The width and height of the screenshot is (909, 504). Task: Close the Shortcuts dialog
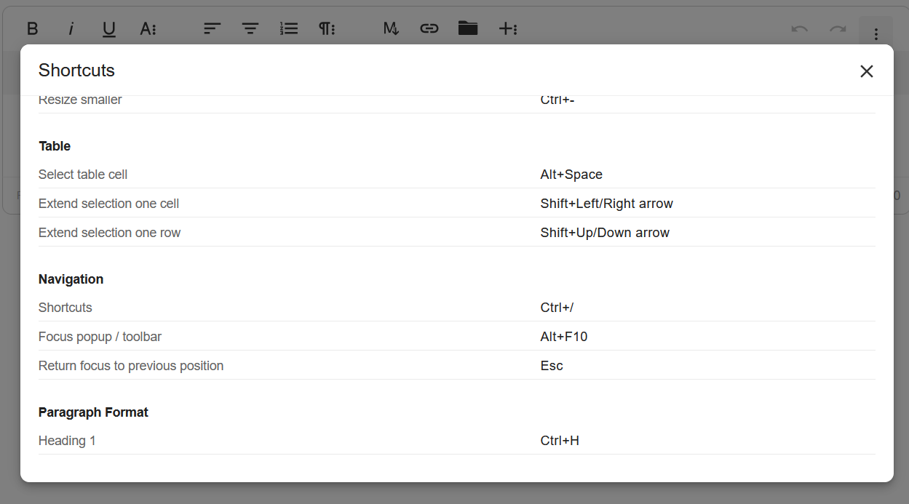866,71
